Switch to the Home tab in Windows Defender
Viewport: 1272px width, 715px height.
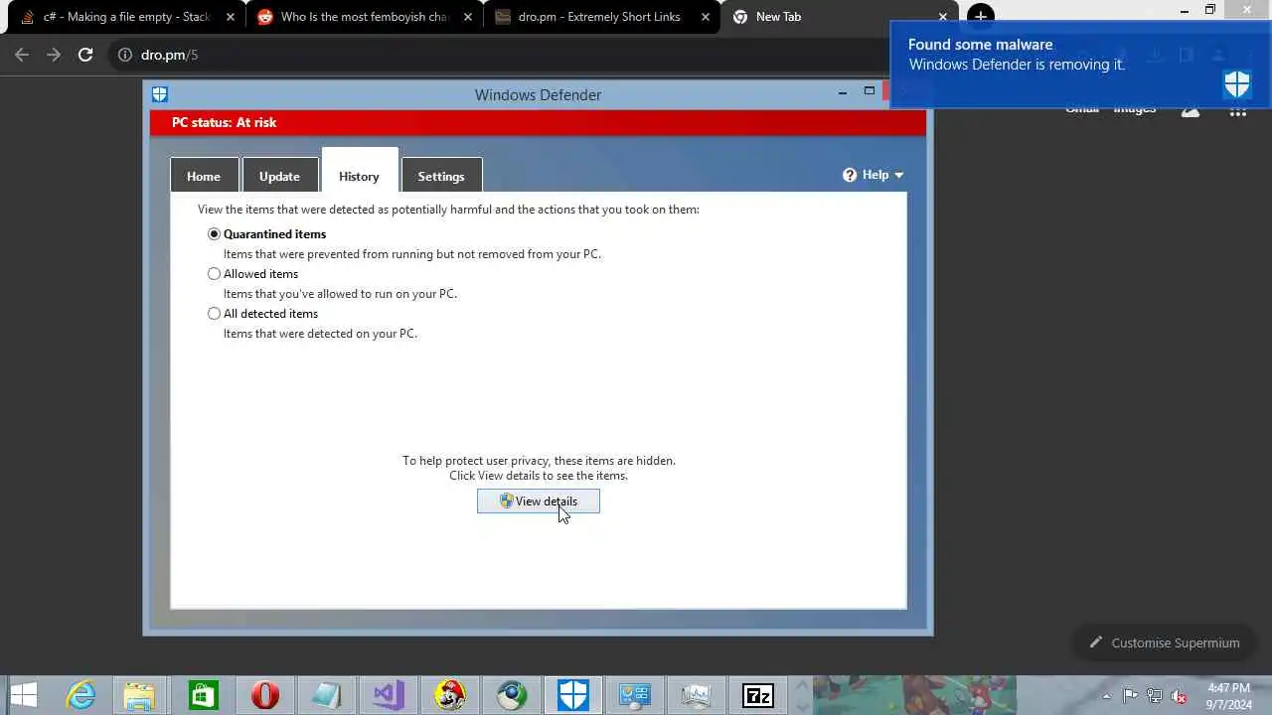[x=204, y=176]
